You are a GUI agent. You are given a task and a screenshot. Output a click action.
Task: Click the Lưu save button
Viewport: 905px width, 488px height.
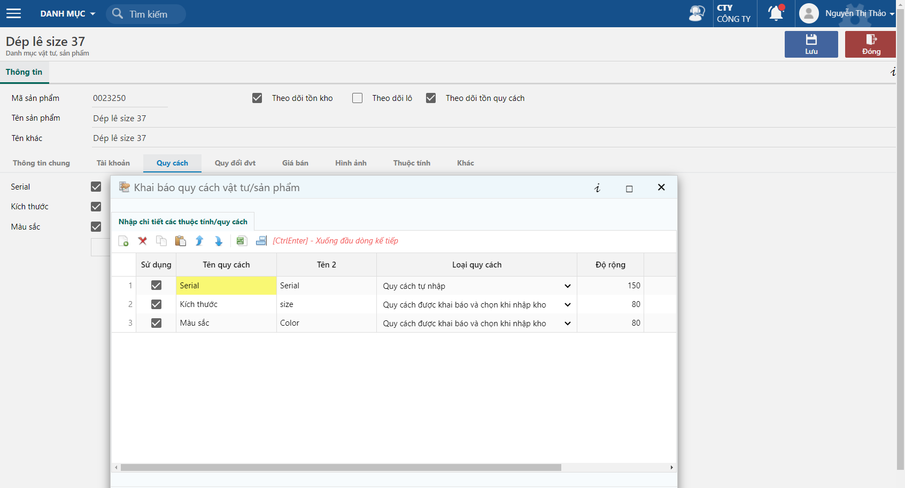click(811, 44)
